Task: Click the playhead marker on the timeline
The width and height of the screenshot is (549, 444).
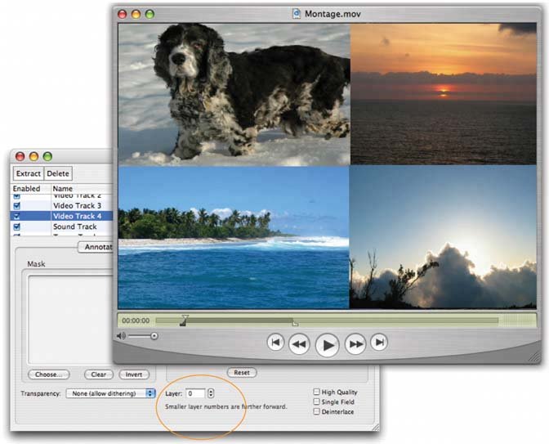Action: (x=185, y=319)
